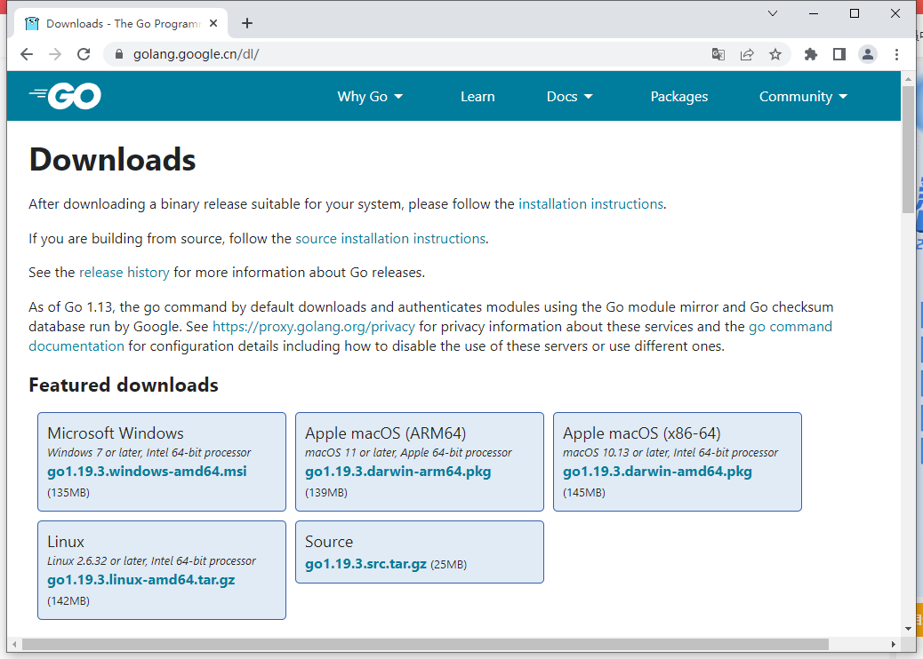This screenshot has height=659, width=923.
Task: Open source installation instructions link
Action: pos(390,239)
